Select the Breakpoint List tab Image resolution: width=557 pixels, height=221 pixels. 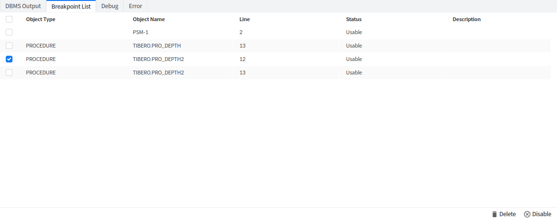click(71, 6)
